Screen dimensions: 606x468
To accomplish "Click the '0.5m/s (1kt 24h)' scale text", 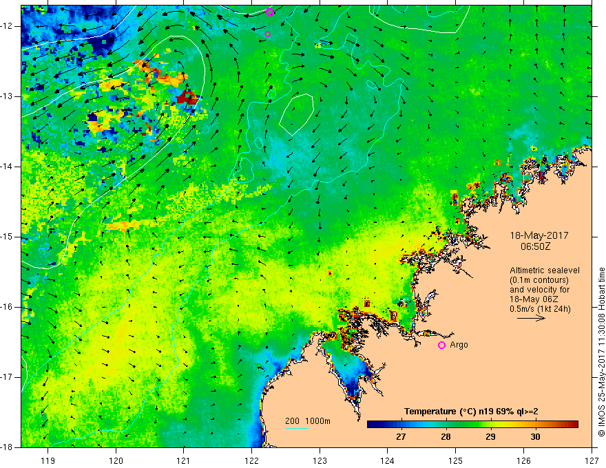I will (x=540, y=309).
